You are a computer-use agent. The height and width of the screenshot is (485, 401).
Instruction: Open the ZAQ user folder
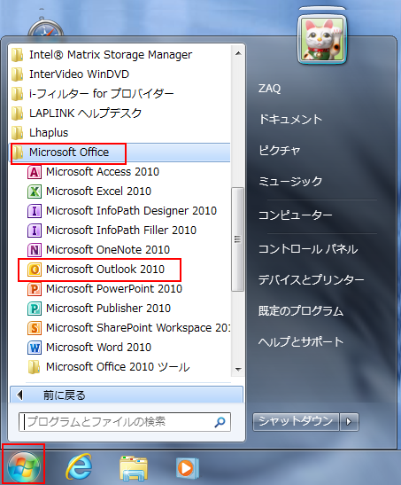(x=269, y=89)
